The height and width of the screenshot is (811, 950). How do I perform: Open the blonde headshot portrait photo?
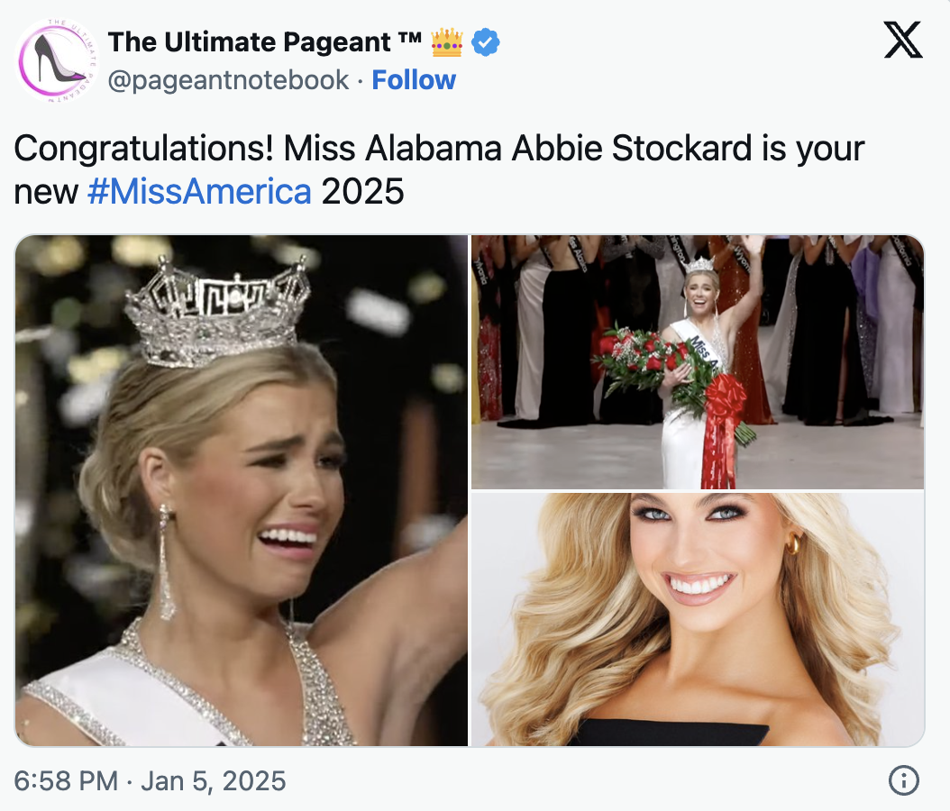click(698, 619)
